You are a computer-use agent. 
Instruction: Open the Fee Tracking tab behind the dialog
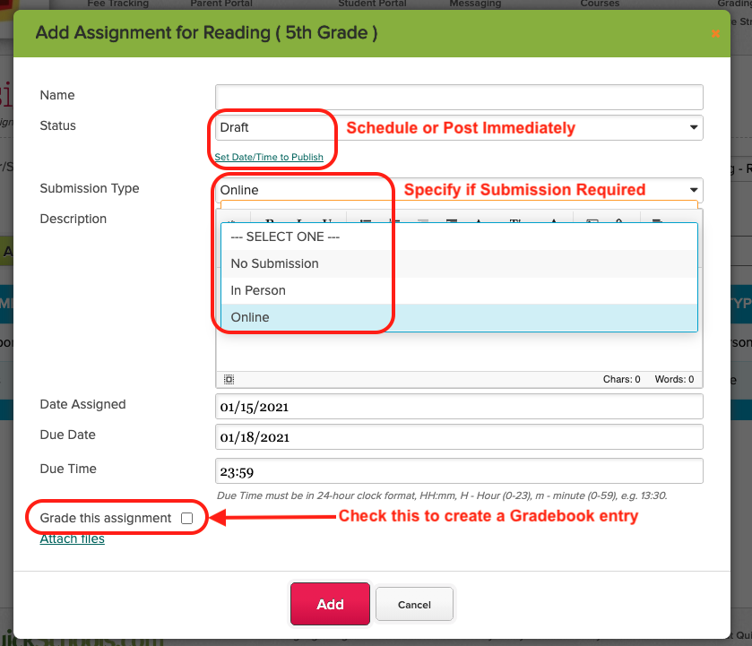pos(118,4)
